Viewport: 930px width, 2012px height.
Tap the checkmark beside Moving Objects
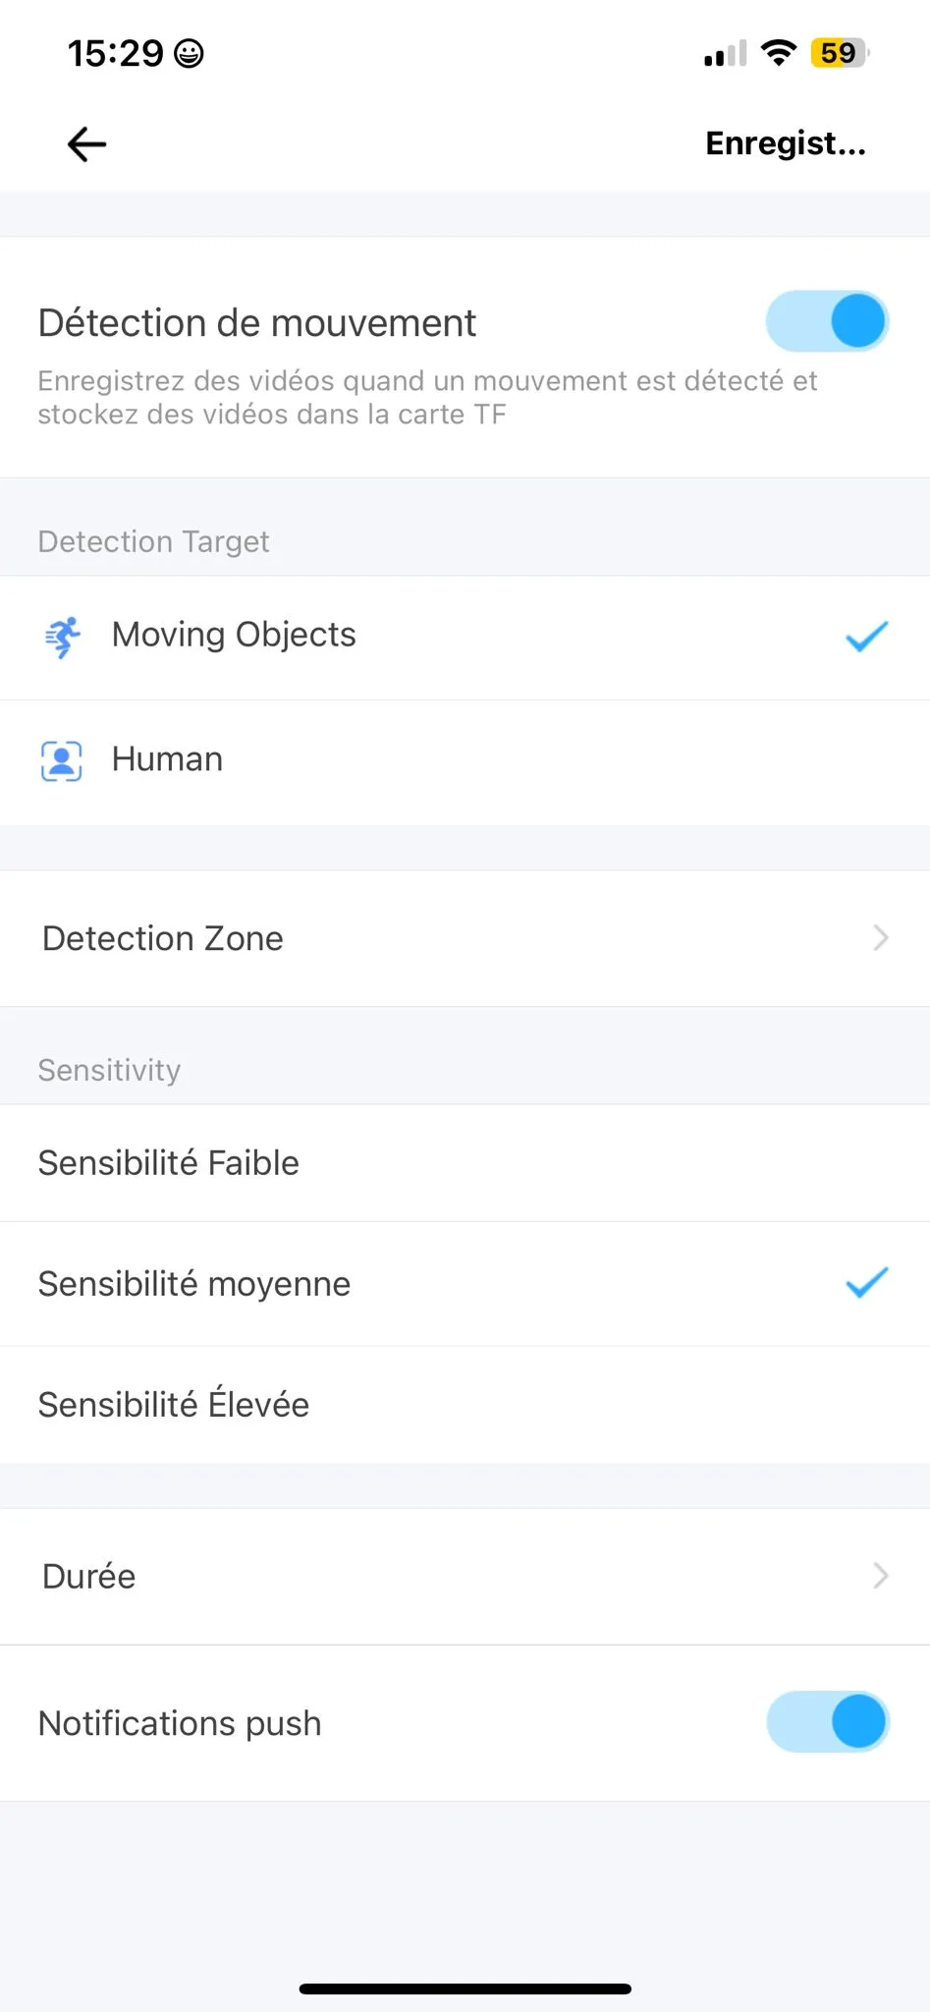(x=866, y=637)
